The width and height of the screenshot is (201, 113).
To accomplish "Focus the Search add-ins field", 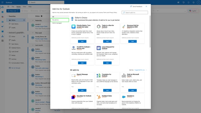I will point(135,12).
